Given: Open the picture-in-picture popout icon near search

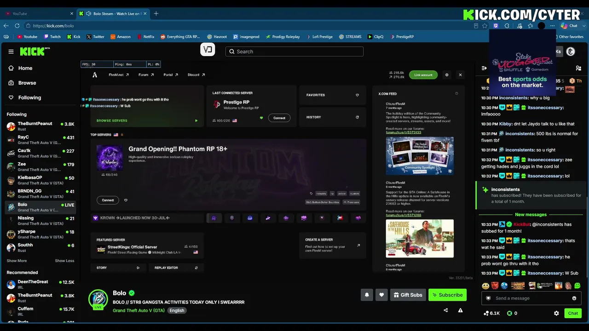Looking at the screenshot, I should pos(208,50).
